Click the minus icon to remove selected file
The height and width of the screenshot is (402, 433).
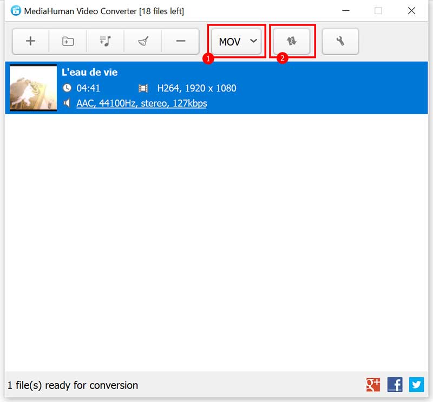click(180, 41)
